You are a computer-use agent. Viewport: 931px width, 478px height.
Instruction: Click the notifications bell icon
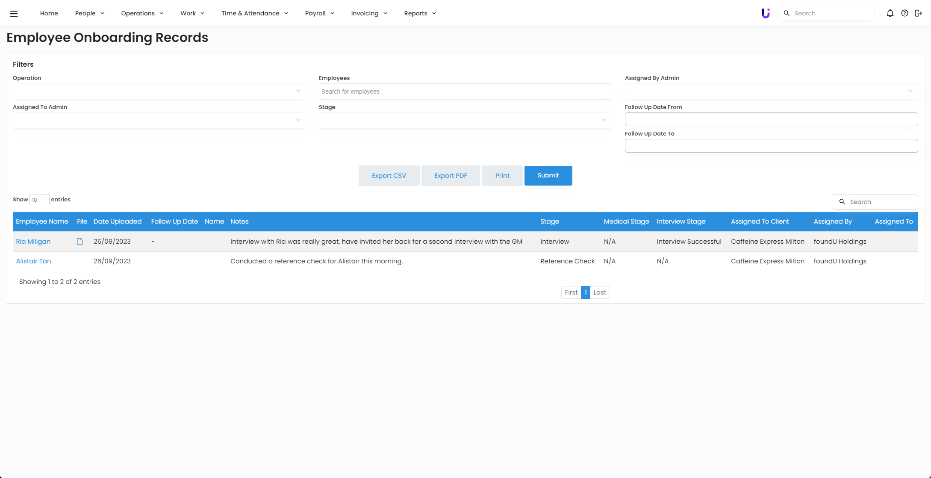tap(890, 13)
